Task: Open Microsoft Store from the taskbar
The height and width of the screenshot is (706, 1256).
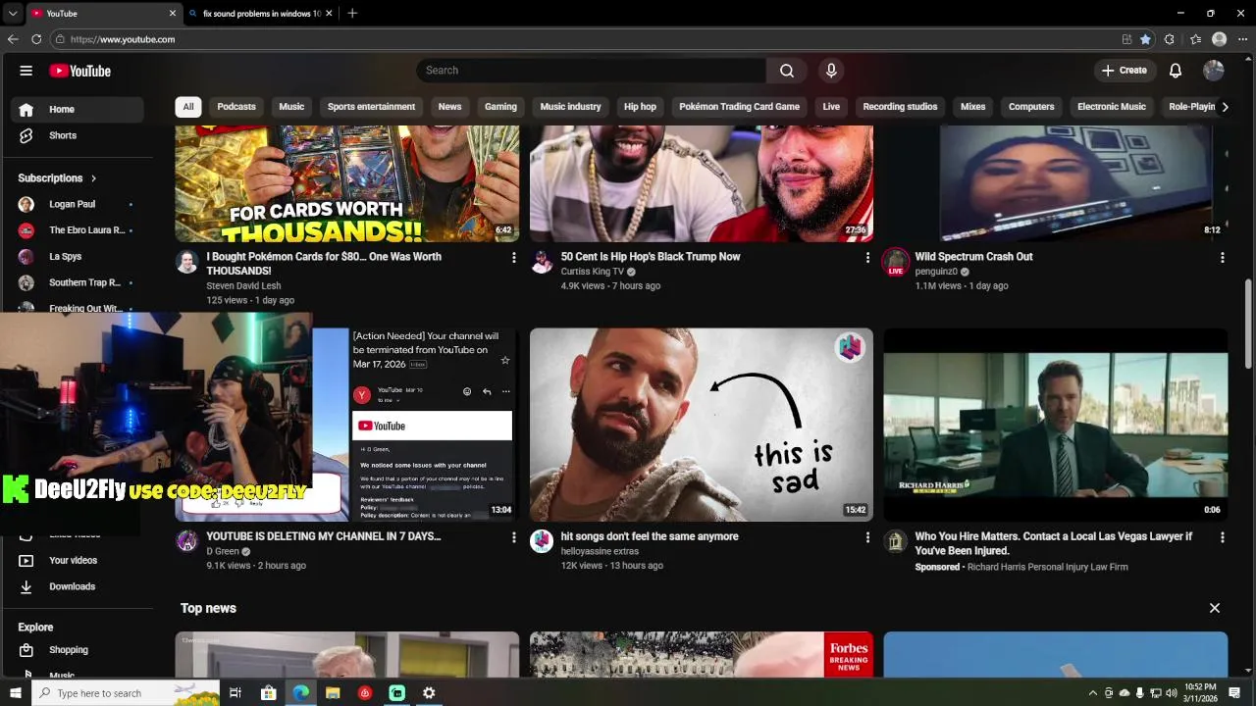Action: (268, 693)
